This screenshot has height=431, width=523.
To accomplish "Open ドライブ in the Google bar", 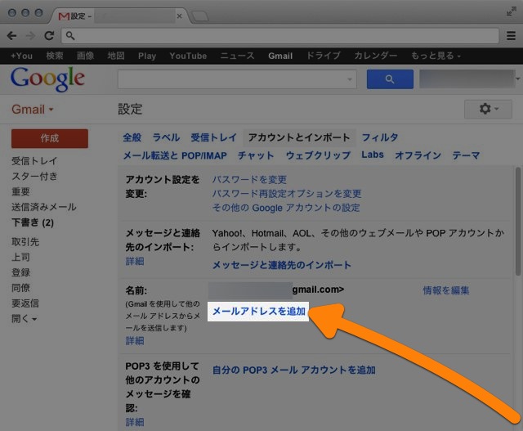I will click(324, 56).
